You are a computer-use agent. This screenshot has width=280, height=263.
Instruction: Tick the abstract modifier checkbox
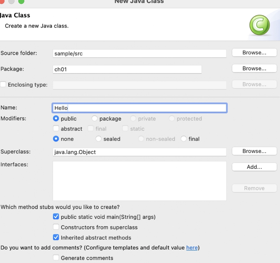(56, 129)
